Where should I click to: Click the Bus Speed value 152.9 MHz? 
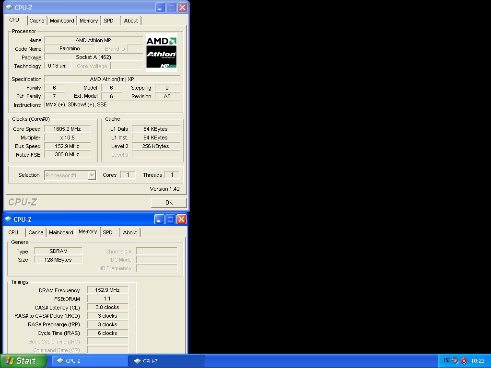pos(67,146)
